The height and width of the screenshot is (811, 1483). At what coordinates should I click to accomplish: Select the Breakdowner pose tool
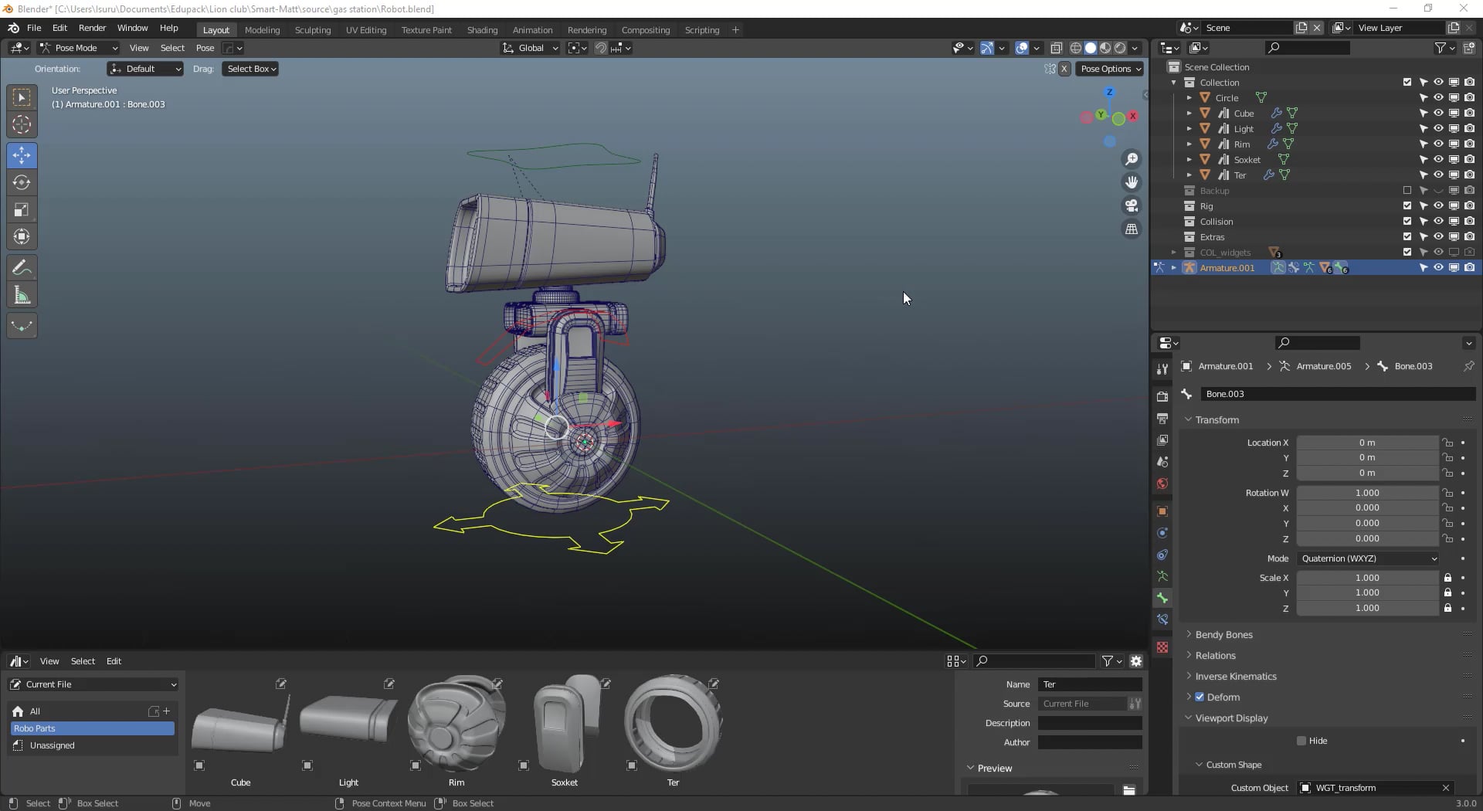[22, 326]
